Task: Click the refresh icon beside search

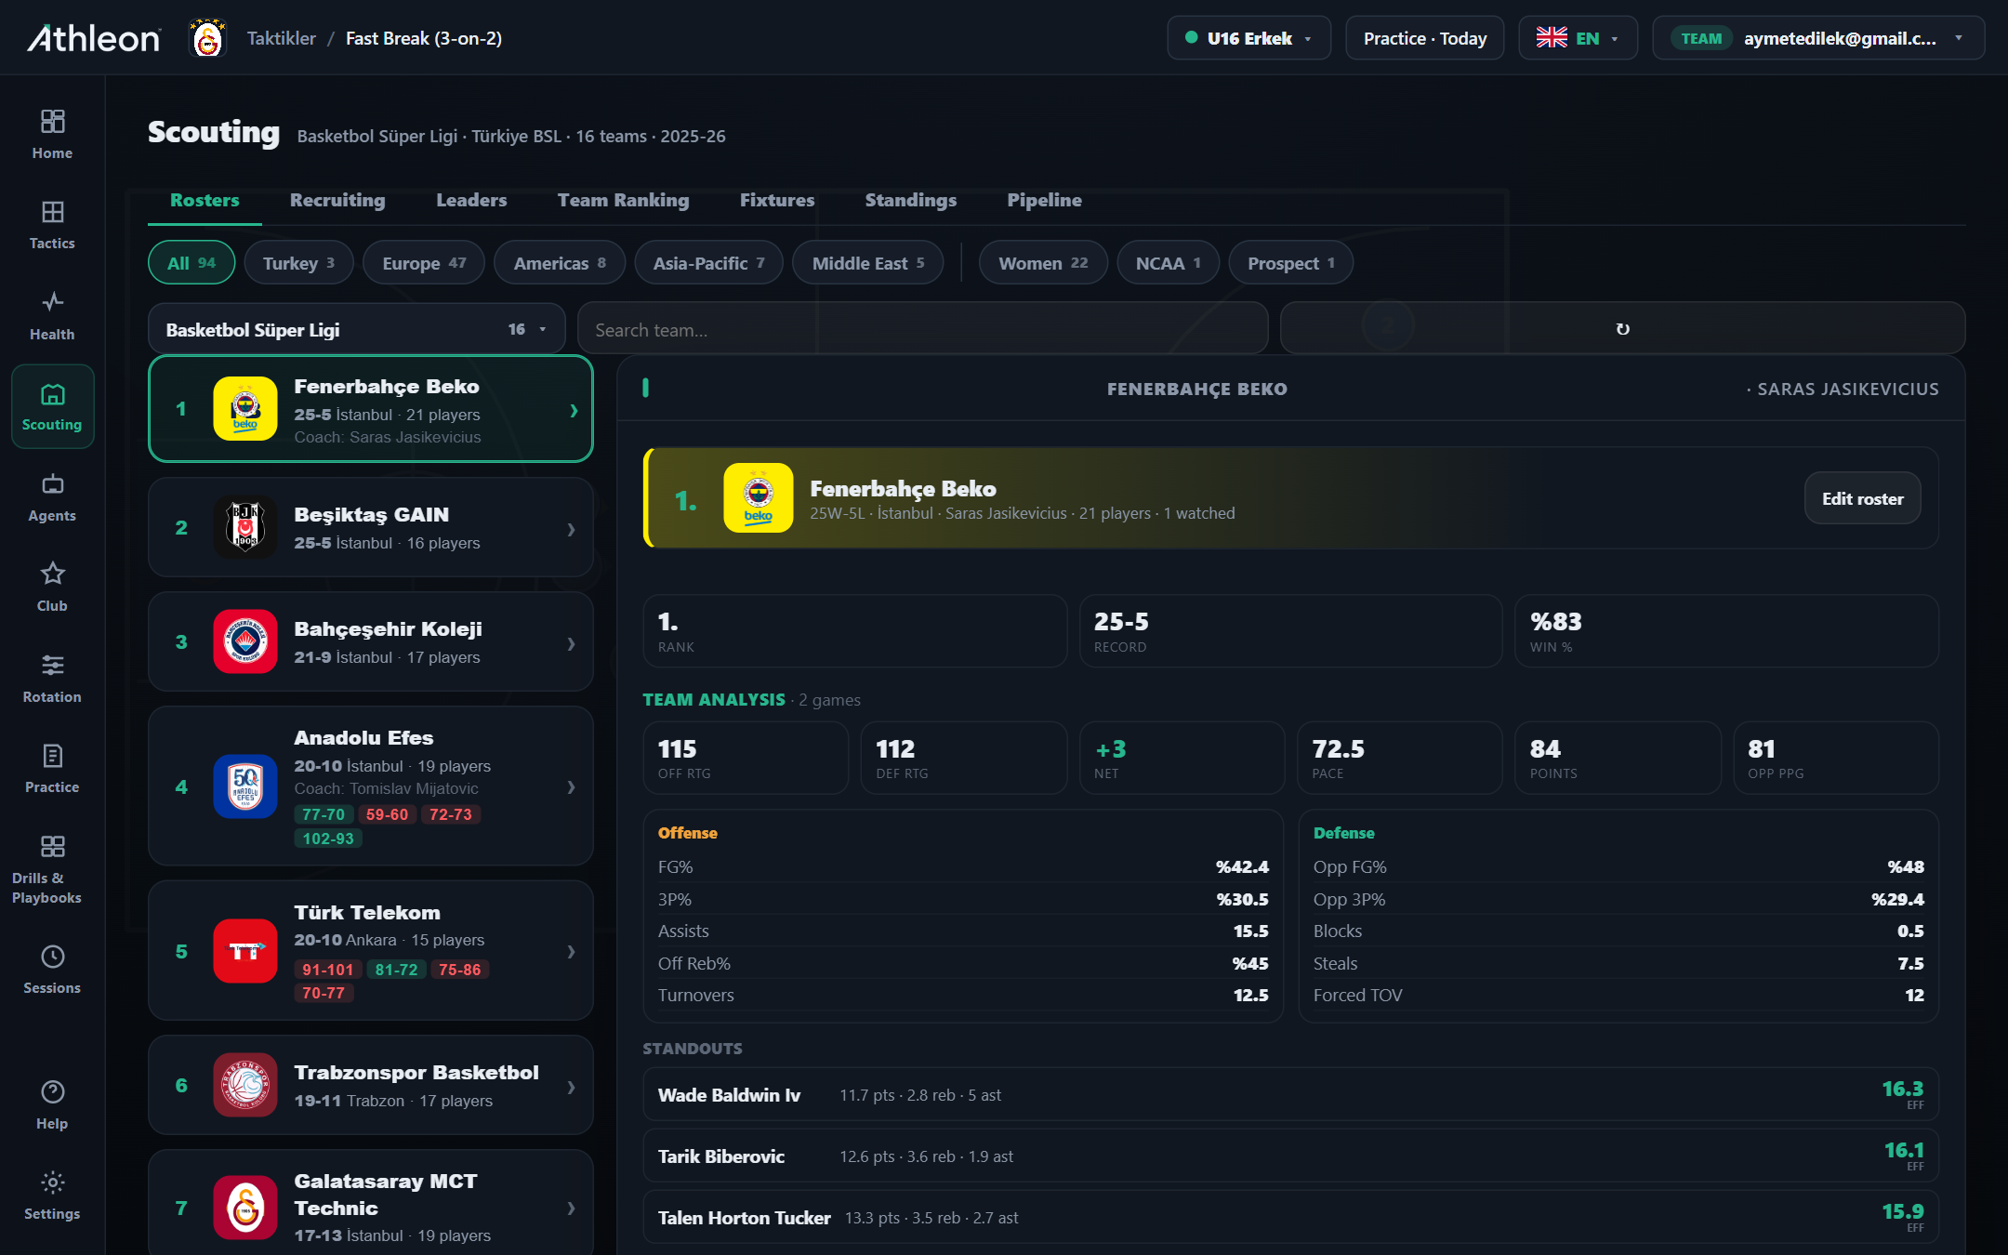Action: 1622,329
